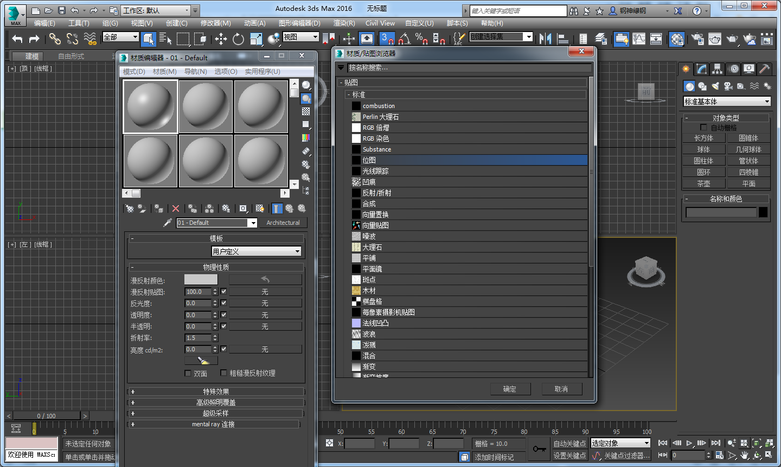Expand the 特殊效果 rollout

[x=216, y=392]
